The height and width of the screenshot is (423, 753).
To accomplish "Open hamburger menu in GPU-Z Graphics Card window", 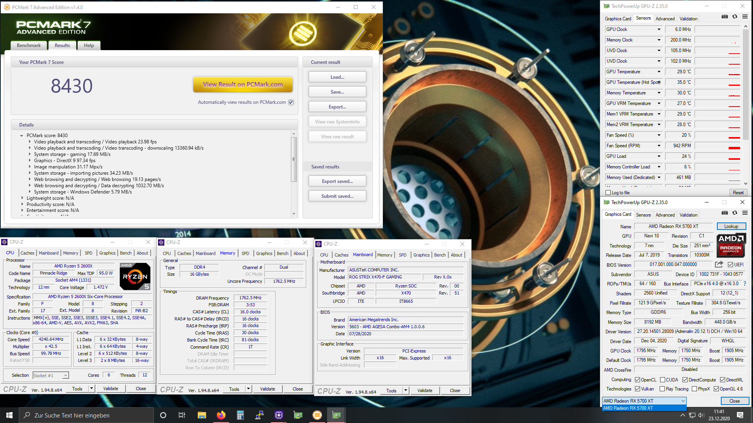I will click(745, 213).
